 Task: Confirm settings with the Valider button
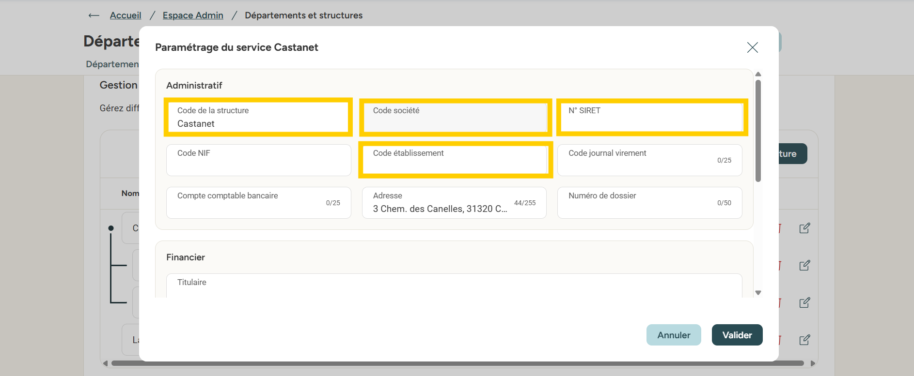point(737,335)
